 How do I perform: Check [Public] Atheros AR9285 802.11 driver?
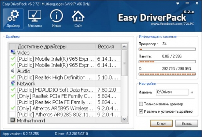(x=13, y=115)
